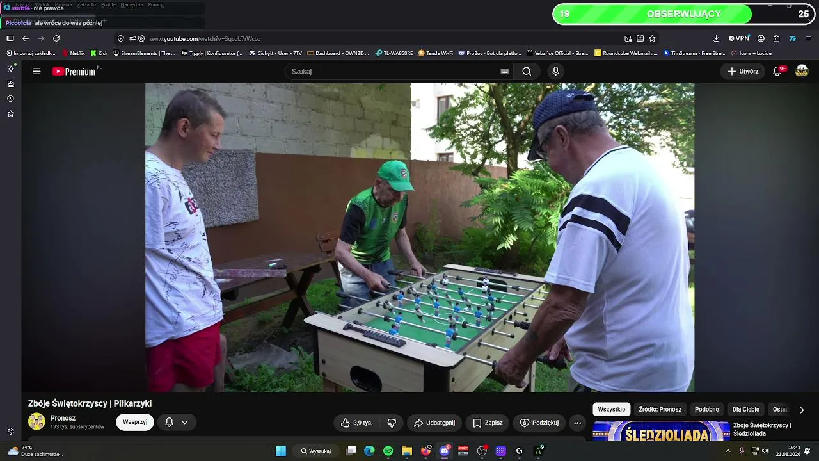Select the Źródło: Pronosz chip
819x461 pixels.
pyautogui.click(x=660, y=409)
